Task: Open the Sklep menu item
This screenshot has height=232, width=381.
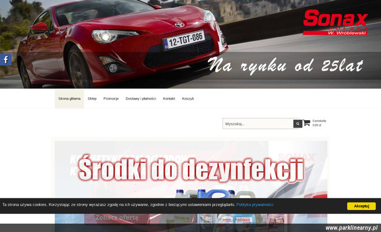Action: click(x=92, y=98)
